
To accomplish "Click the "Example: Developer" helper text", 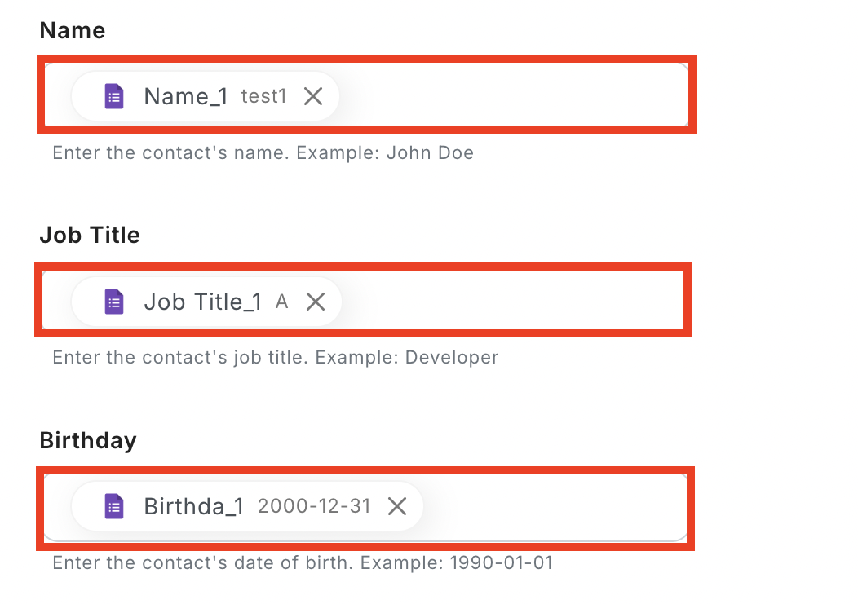I will pyautogui.click(x=406, y=358).
